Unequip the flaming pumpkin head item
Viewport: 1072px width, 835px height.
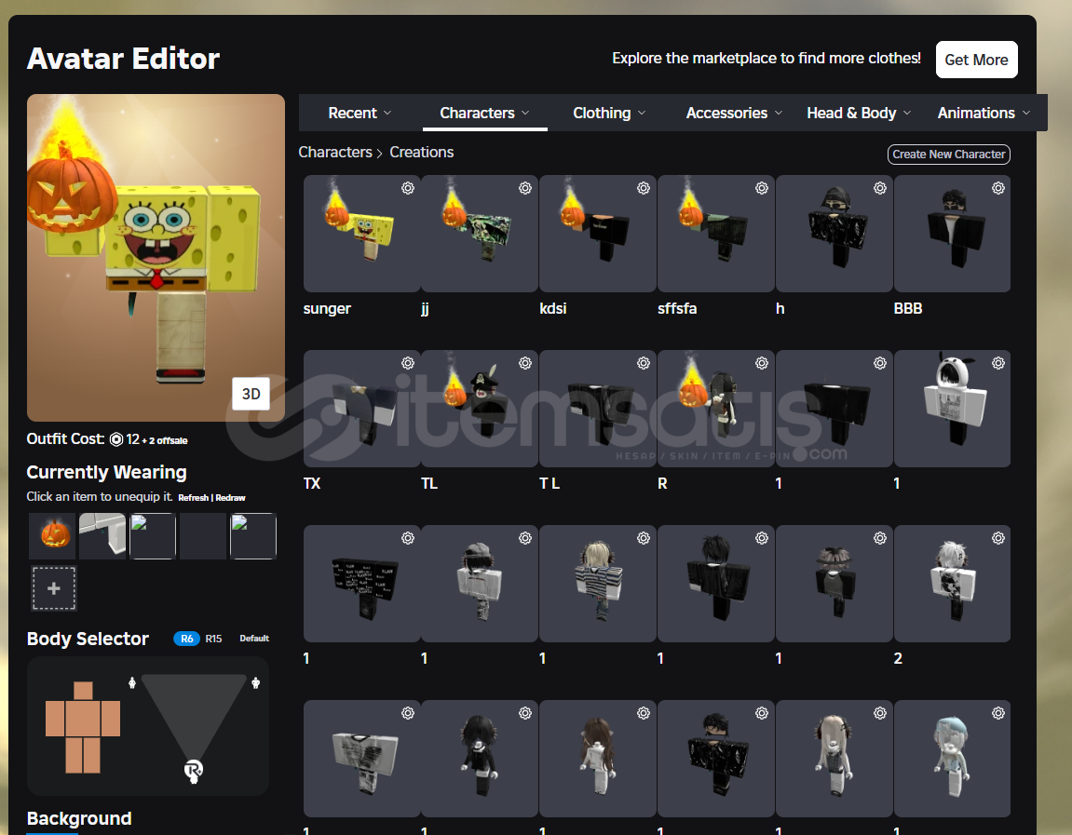click(53, 536)
